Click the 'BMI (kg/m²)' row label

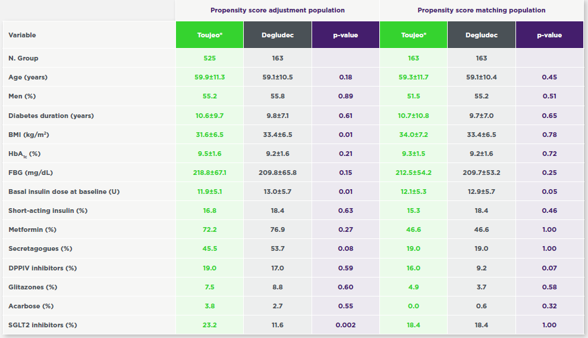tap(29, 135)
